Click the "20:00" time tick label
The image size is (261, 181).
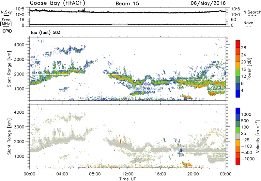click(x=193, y=174)
